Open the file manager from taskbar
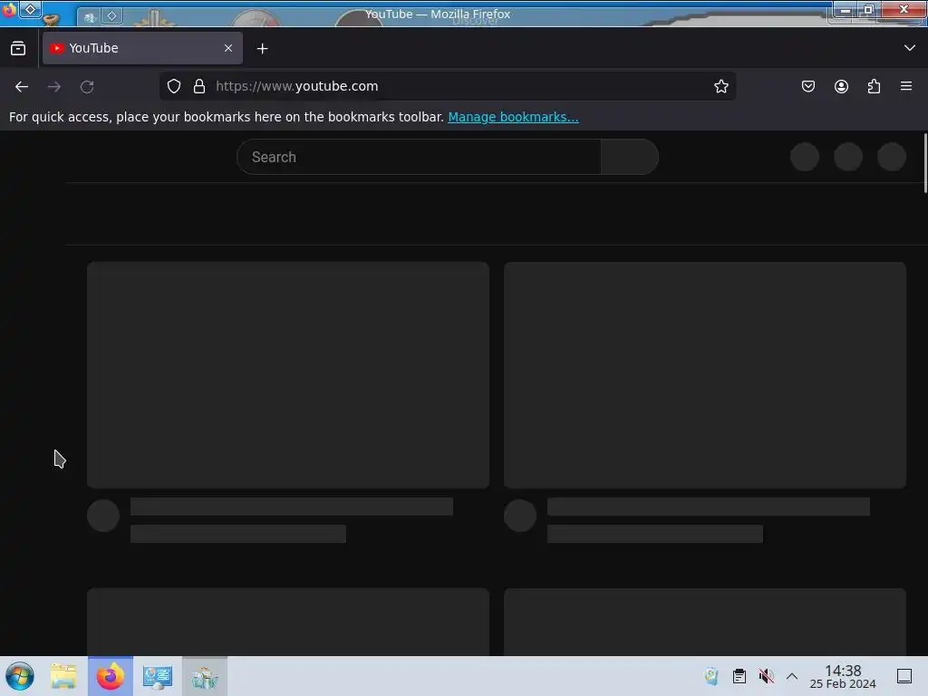 pyautogui.click(x=63, y=676)
